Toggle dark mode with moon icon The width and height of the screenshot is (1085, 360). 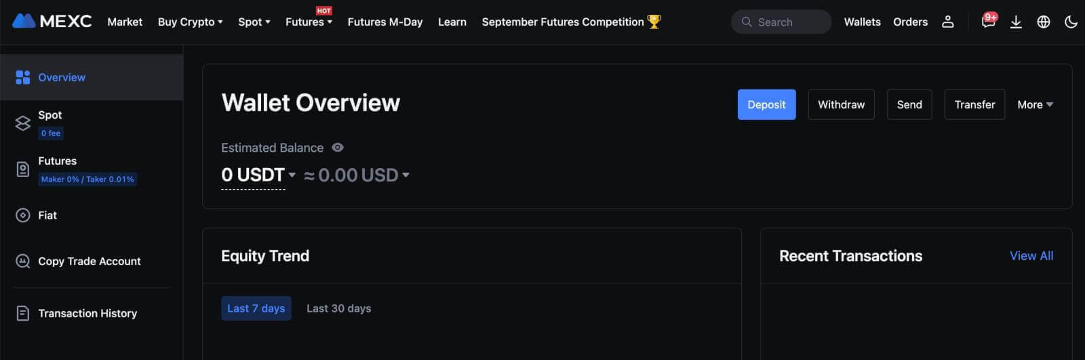coord(1071,22)
